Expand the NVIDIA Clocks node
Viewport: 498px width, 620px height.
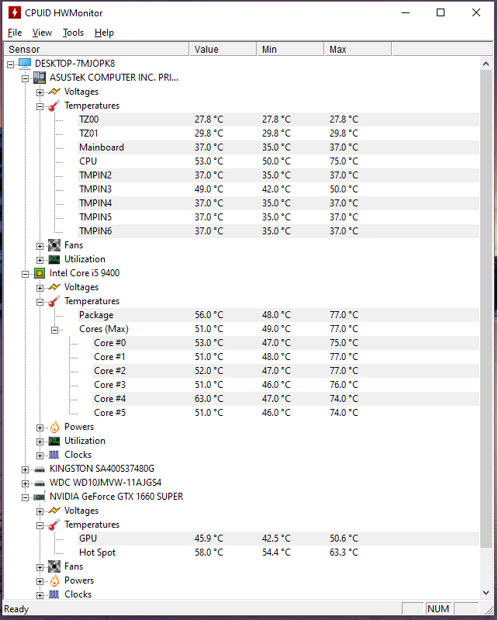tap(40, 595)
